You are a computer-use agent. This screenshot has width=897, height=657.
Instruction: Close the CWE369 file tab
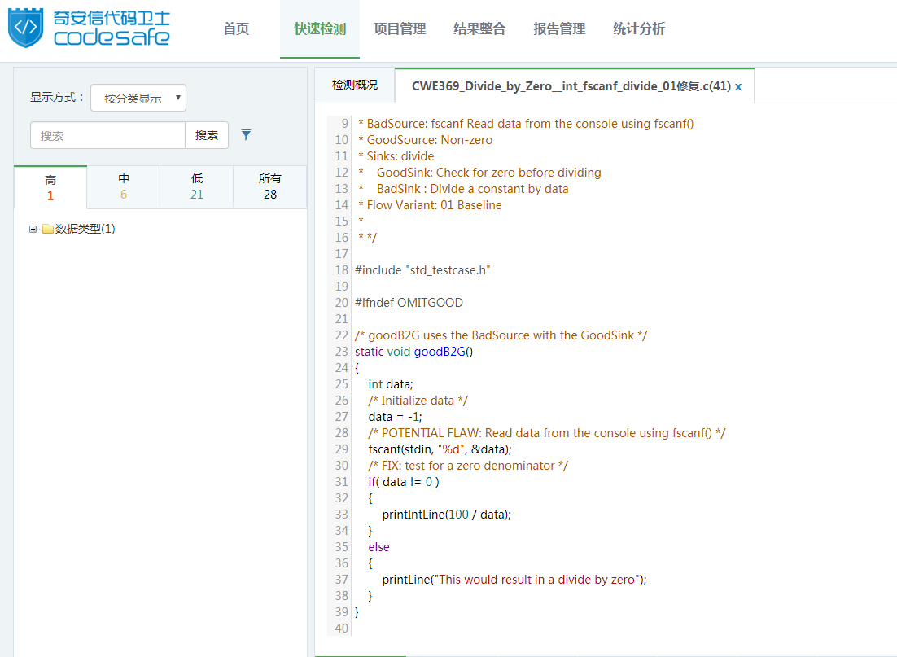738,86
